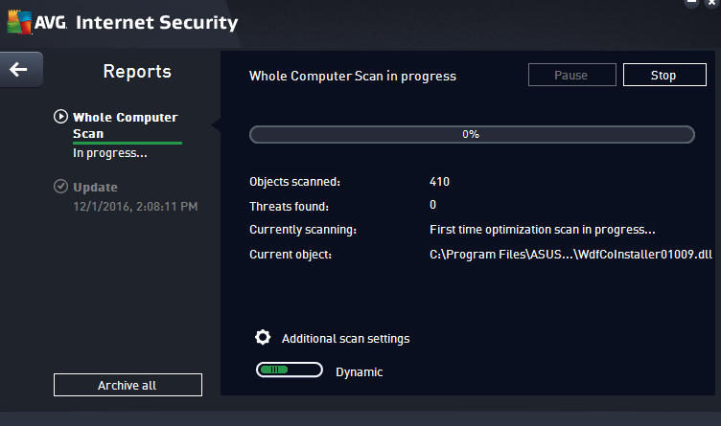
Task: Click the play icon beside Whole Computer Scan
Action: (x=60, y=117)
